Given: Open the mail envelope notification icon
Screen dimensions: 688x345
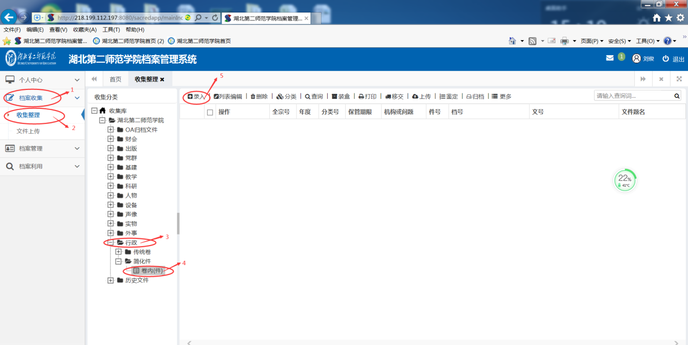Looking at the screenshot, I should (610, 58).
